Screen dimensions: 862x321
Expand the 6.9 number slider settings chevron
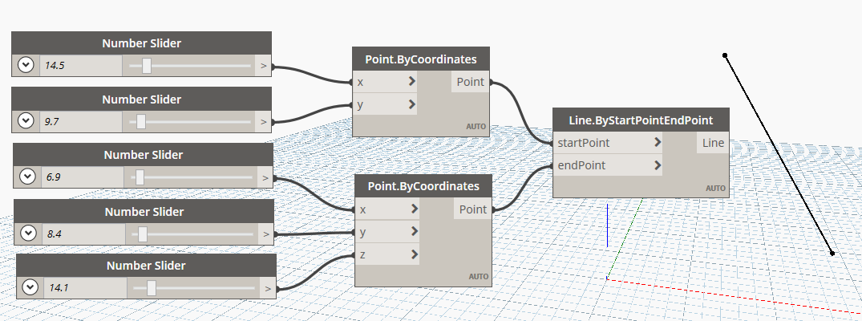click(x=27, y=177)
